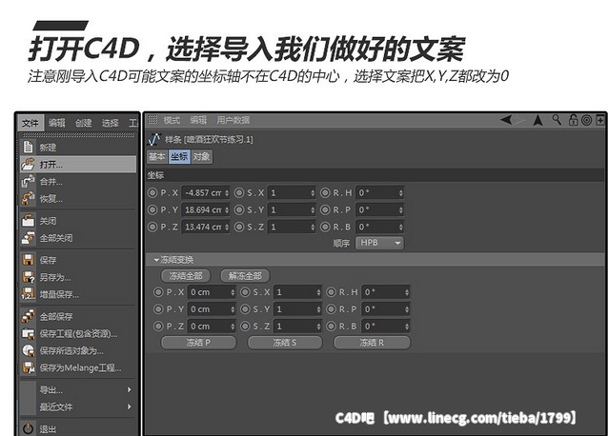The height and width of the screenshot is (436, 608).
Task: Open the 用户数据 menu
Action: click(x=233, y=120)
